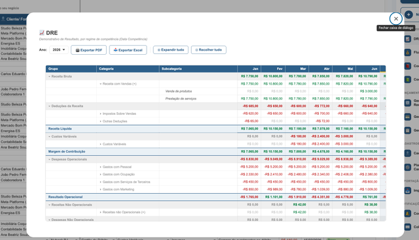Screen dimensions: 419x240
Task: Export the DRE report to Excel
Action: point(128,50)
